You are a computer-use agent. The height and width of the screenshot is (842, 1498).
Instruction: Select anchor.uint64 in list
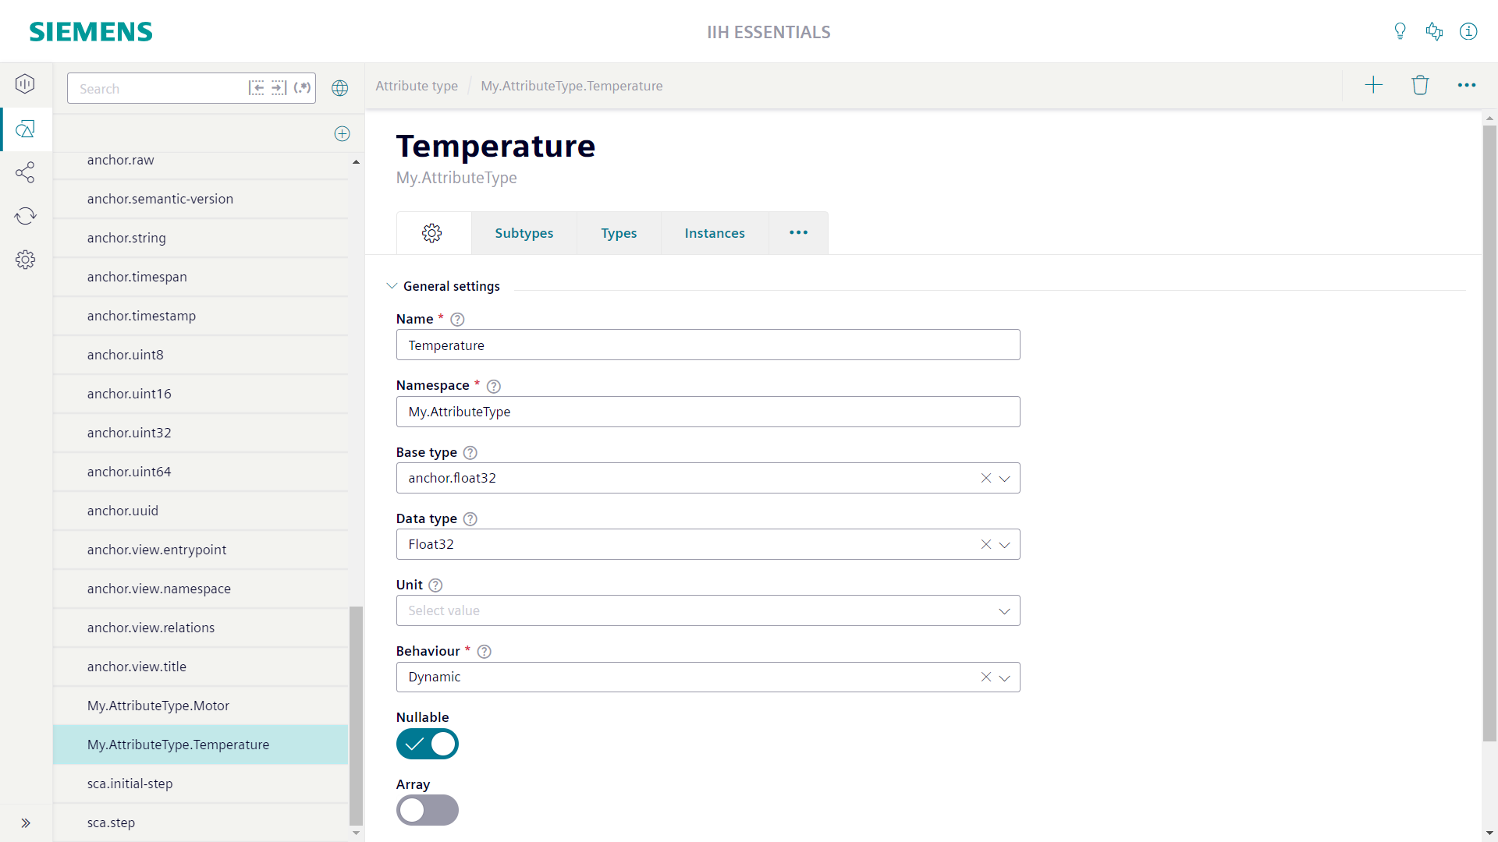(201, 472)
